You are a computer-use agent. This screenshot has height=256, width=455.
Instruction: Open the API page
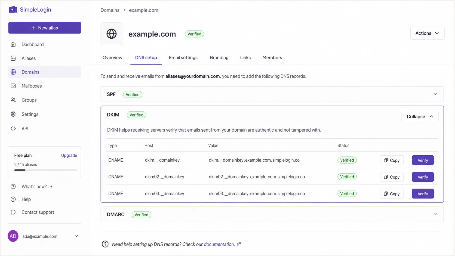(x=44, y=128)
